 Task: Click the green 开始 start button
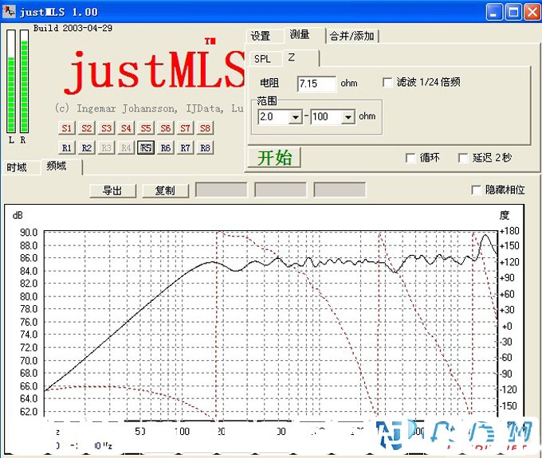[274, 158]
